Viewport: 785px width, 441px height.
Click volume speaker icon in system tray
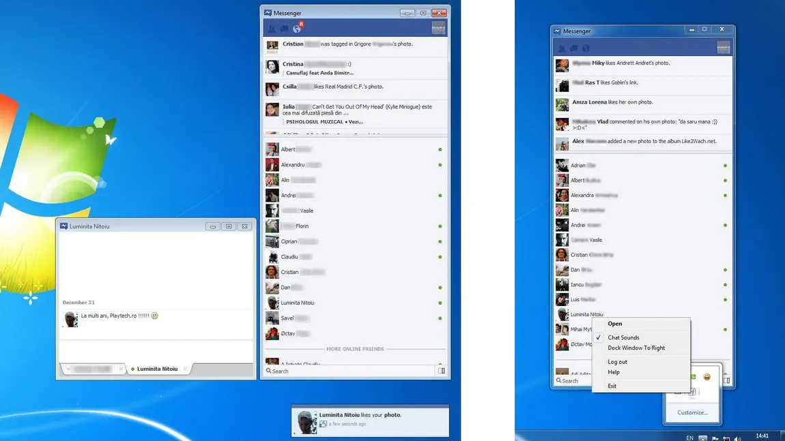pos(737,438)
